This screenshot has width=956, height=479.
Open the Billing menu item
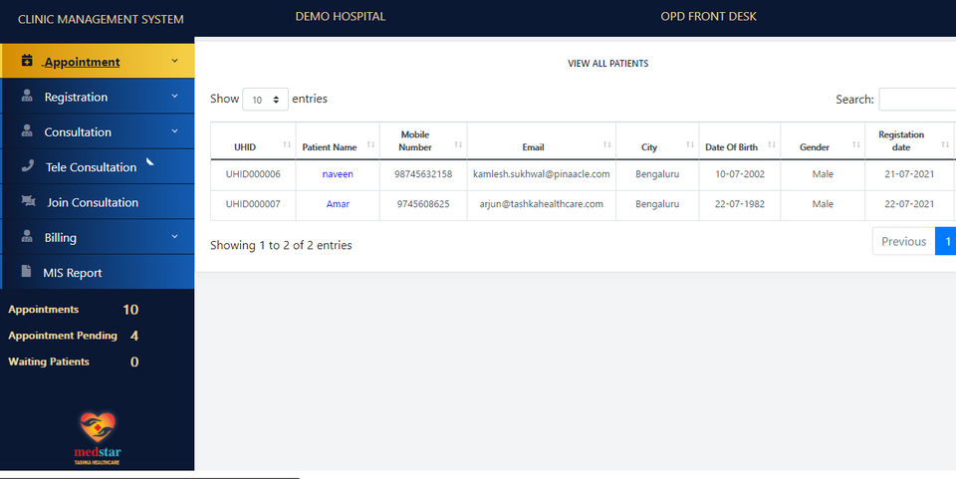coord(98,237)
